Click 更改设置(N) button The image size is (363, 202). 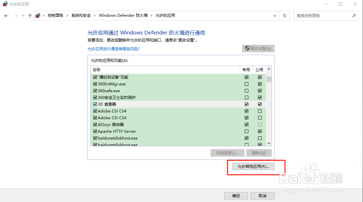258,48
